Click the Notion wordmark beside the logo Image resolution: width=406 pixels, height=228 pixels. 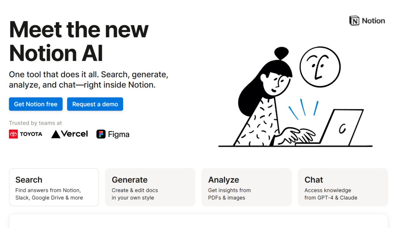coord(373,21)
